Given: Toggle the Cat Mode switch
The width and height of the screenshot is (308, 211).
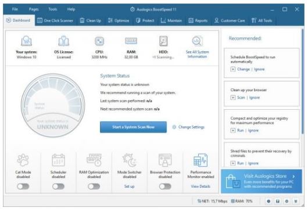Looking at the screenshot, I should tap(23, 187).
